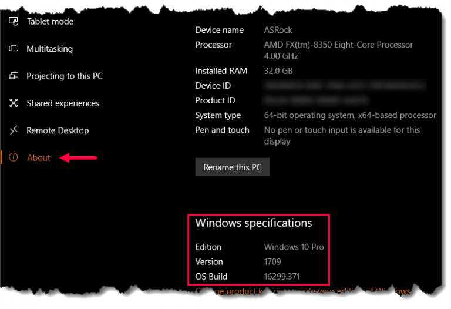Click the Multitasking icon in sidebar

[14, 48]
